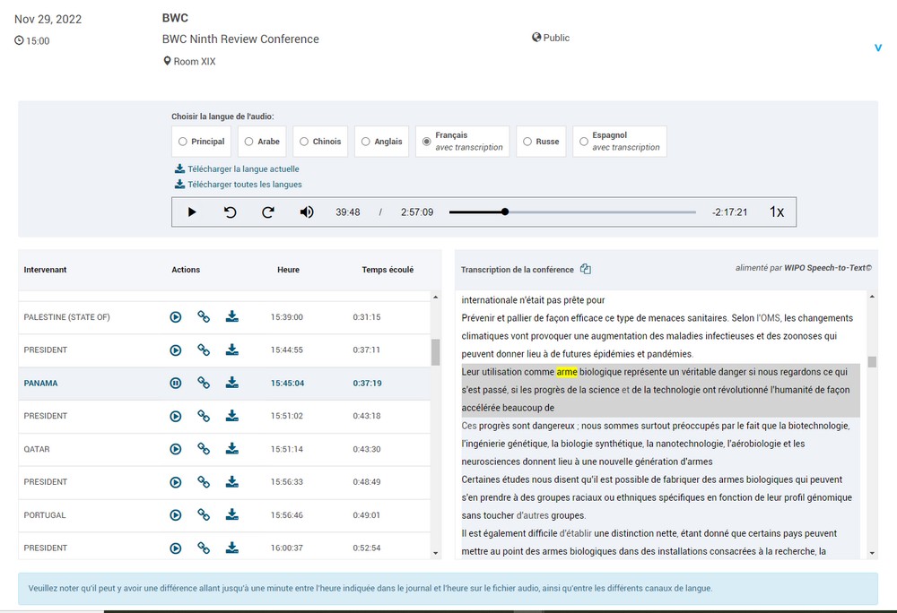Play the President segment at 15:51:02

[x=176, y=417]
